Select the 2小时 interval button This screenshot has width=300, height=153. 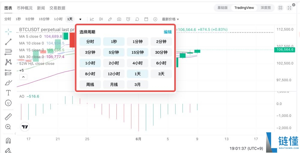(114, 63)
